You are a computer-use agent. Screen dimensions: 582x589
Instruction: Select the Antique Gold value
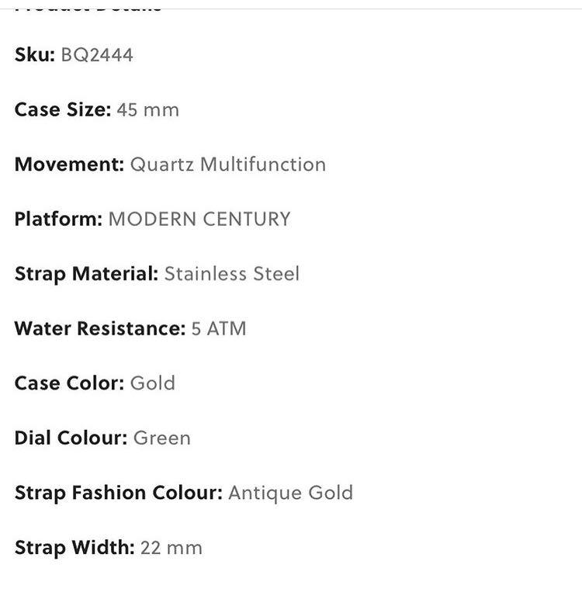[x=291, y=494]
